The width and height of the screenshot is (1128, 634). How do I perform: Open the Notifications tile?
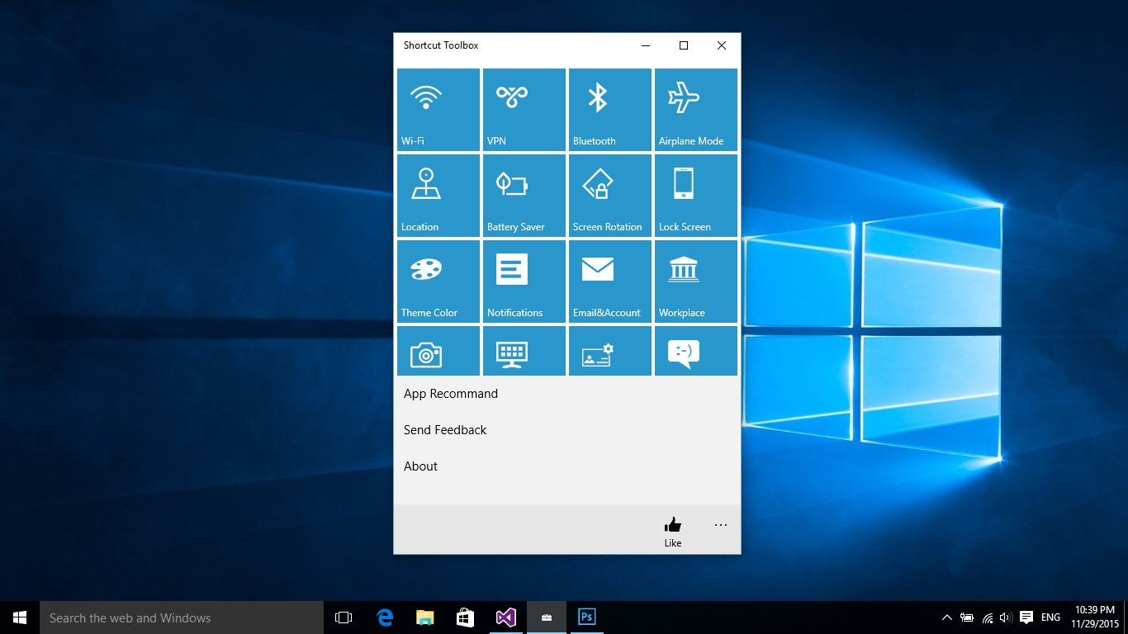pos(524,282)
